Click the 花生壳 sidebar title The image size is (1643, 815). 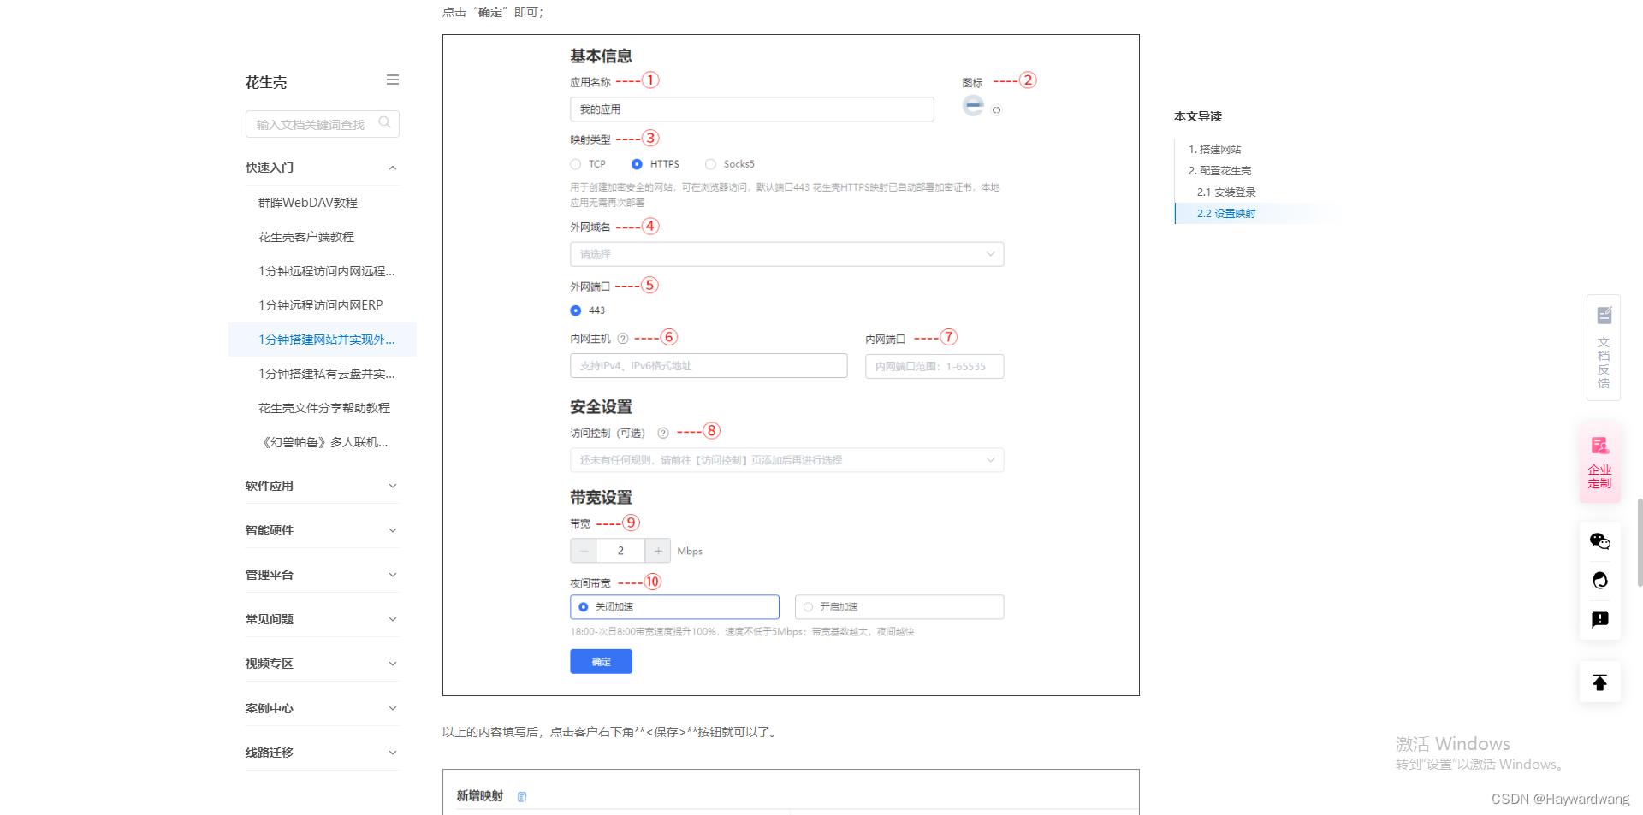(266, 82)
